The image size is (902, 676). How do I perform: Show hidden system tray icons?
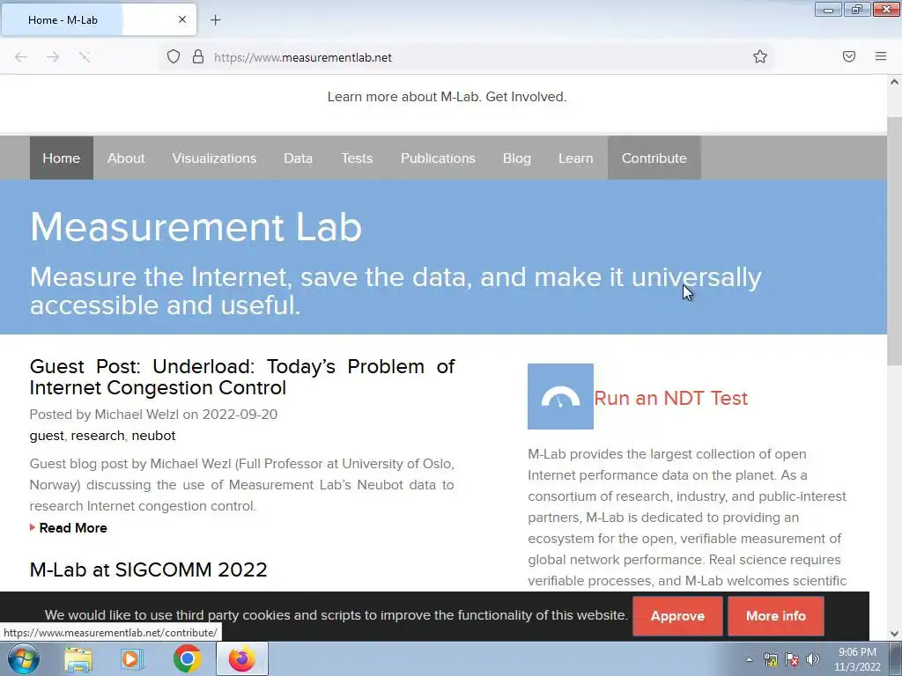pos(749,659)
